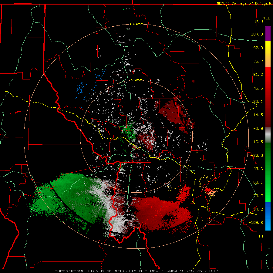Click the -78.7 legend value
This screenshot has height=273, width=273.
coord(257,196)
